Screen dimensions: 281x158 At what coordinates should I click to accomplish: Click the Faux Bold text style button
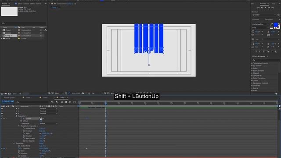click(x=256, y=52)
